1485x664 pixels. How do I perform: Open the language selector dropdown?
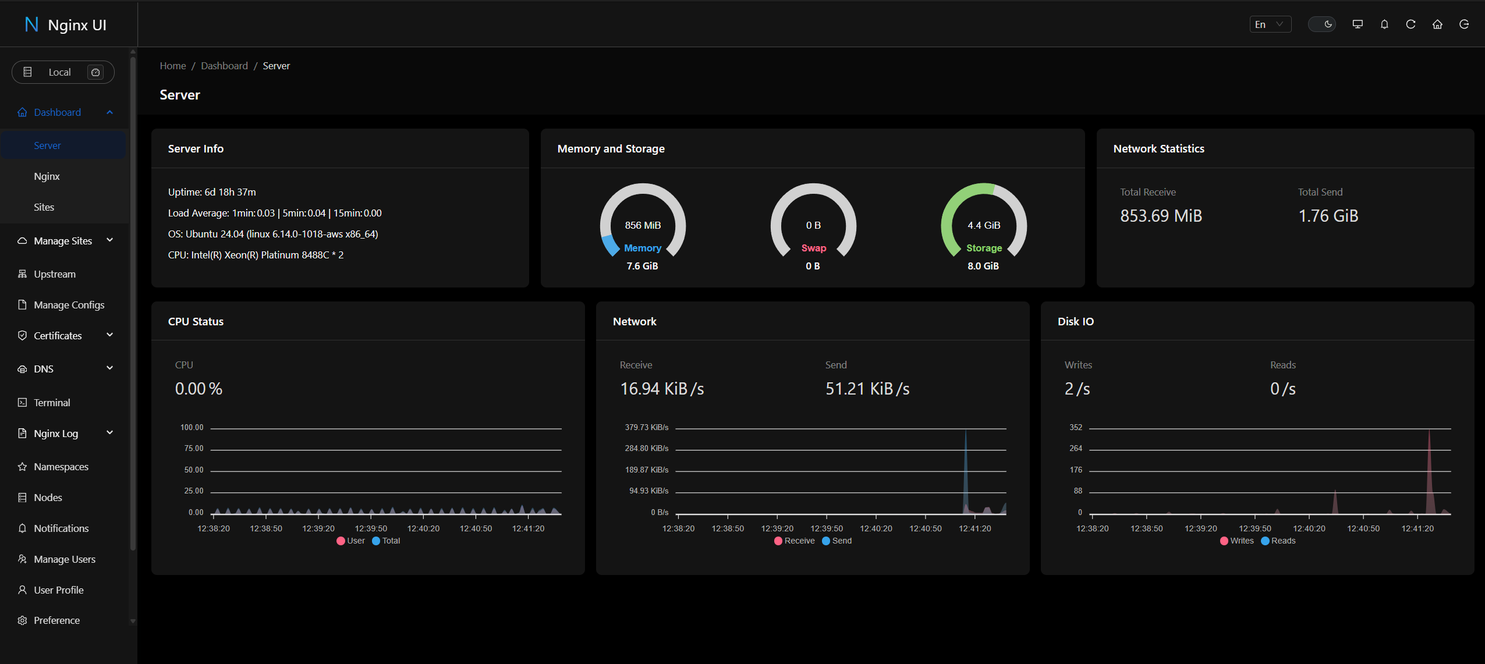tap(1270, 24)
